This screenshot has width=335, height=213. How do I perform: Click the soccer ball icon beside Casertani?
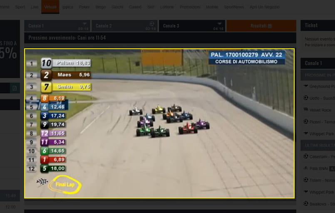pos(306,157)
